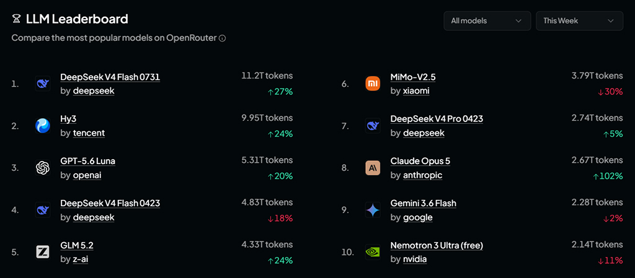Open the This Week time range dropdown
This screenshot has width=635, height=278.
click(x=580, y=20)
